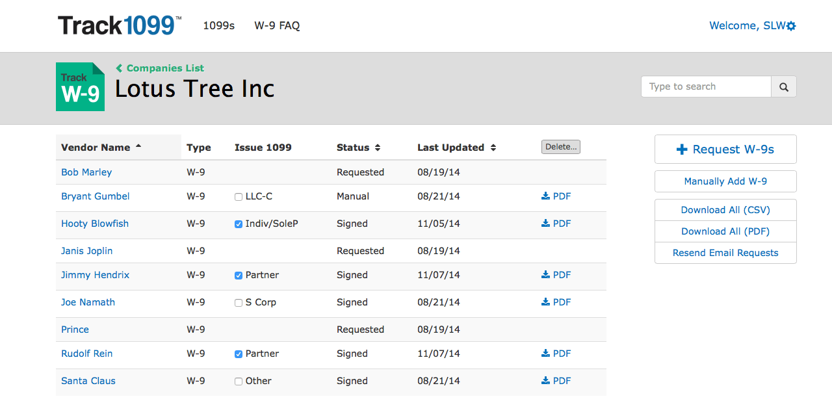Click the Request W-9s button
The height and width of the screenshot is (414, 832).
tap(725, 149)
